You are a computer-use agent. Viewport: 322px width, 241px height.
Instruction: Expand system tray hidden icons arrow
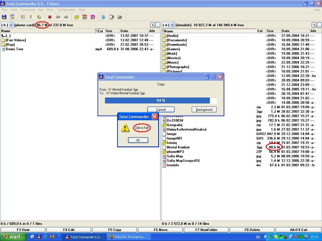click(x=266, y=237)
